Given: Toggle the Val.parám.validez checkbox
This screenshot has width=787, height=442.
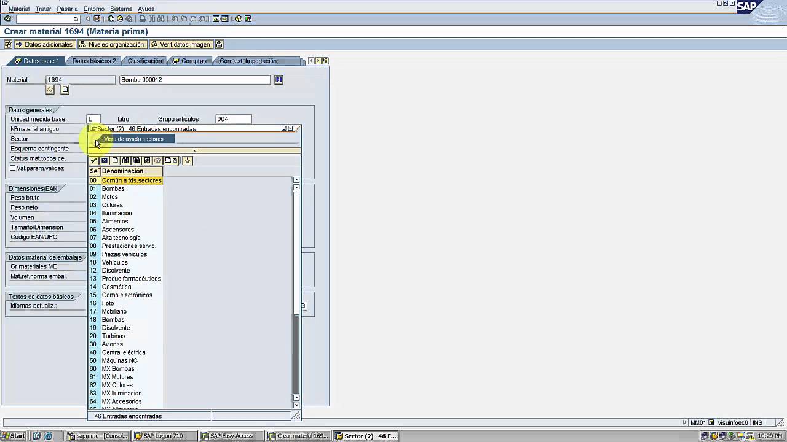Looking at the screenshot, I should (12, 168).
